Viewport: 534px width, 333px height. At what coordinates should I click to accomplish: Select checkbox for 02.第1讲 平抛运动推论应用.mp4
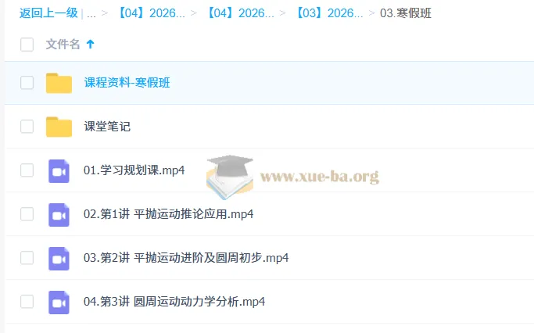27,214
